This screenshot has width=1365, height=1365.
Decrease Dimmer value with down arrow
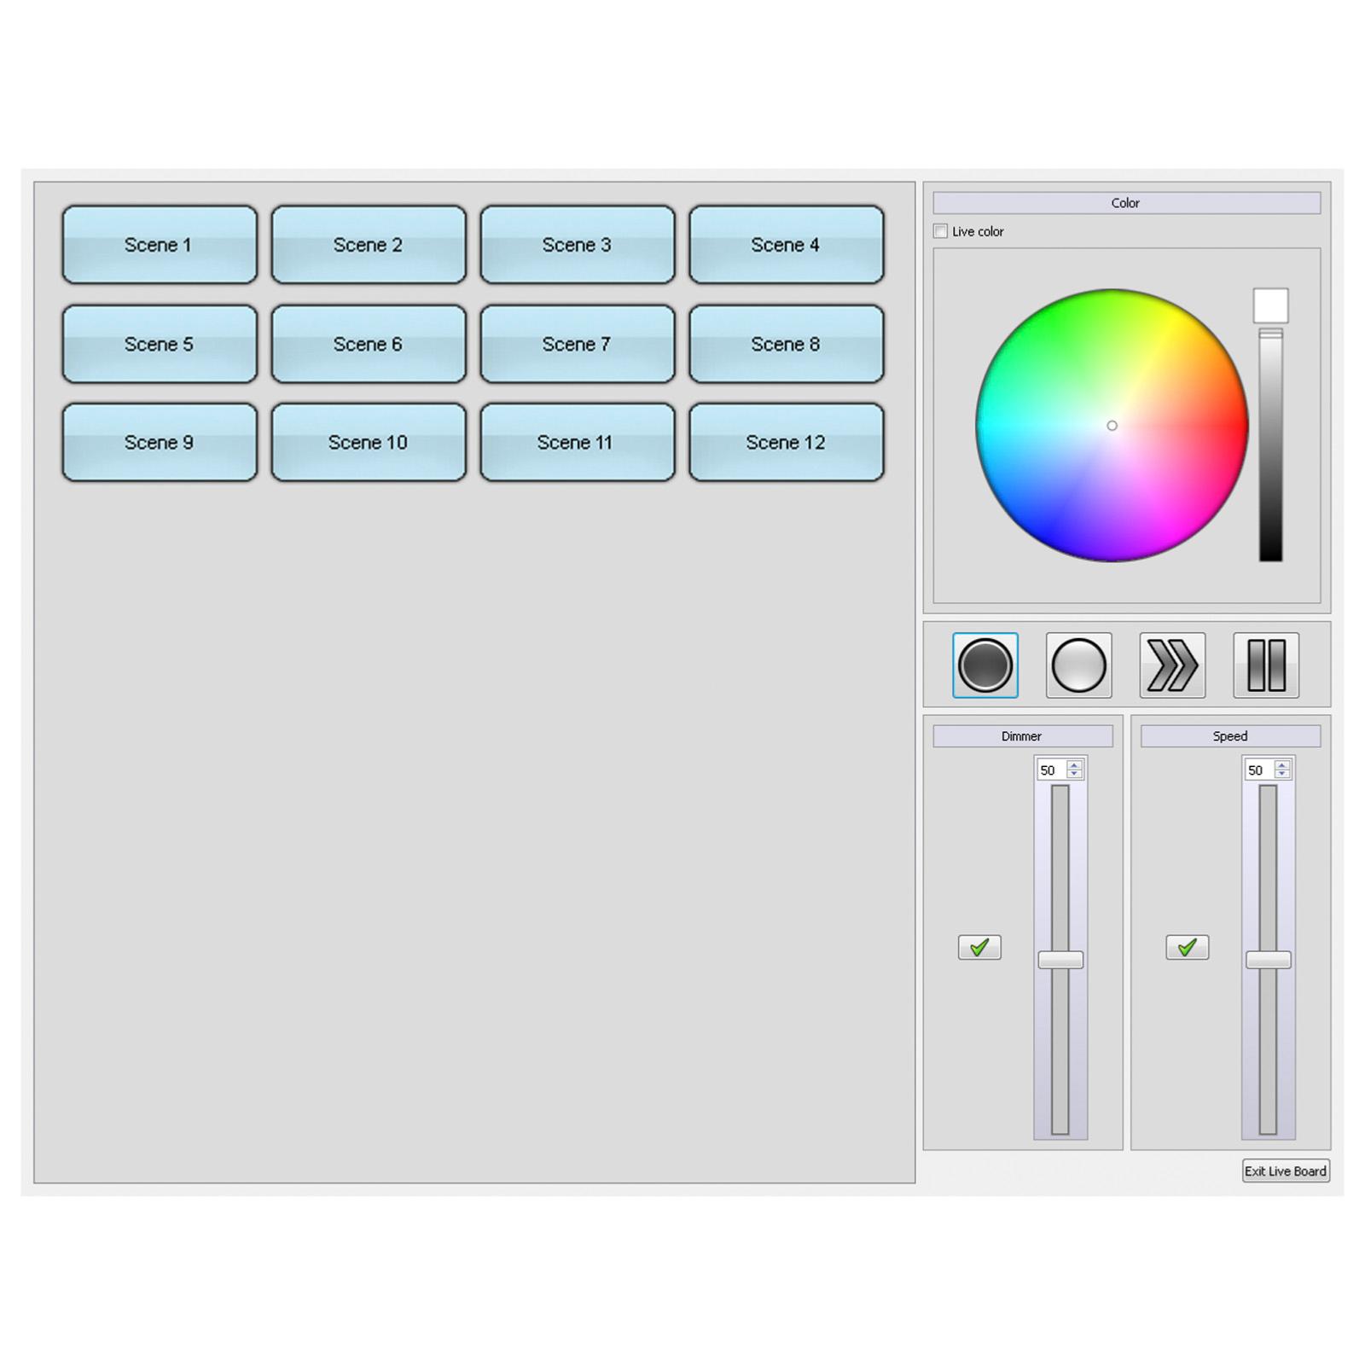[x=1075, y=775]
